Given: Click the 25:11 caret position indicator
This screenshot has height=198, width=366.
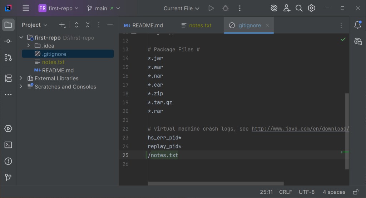Looking at the screenshot, I should tap(266, 192).
